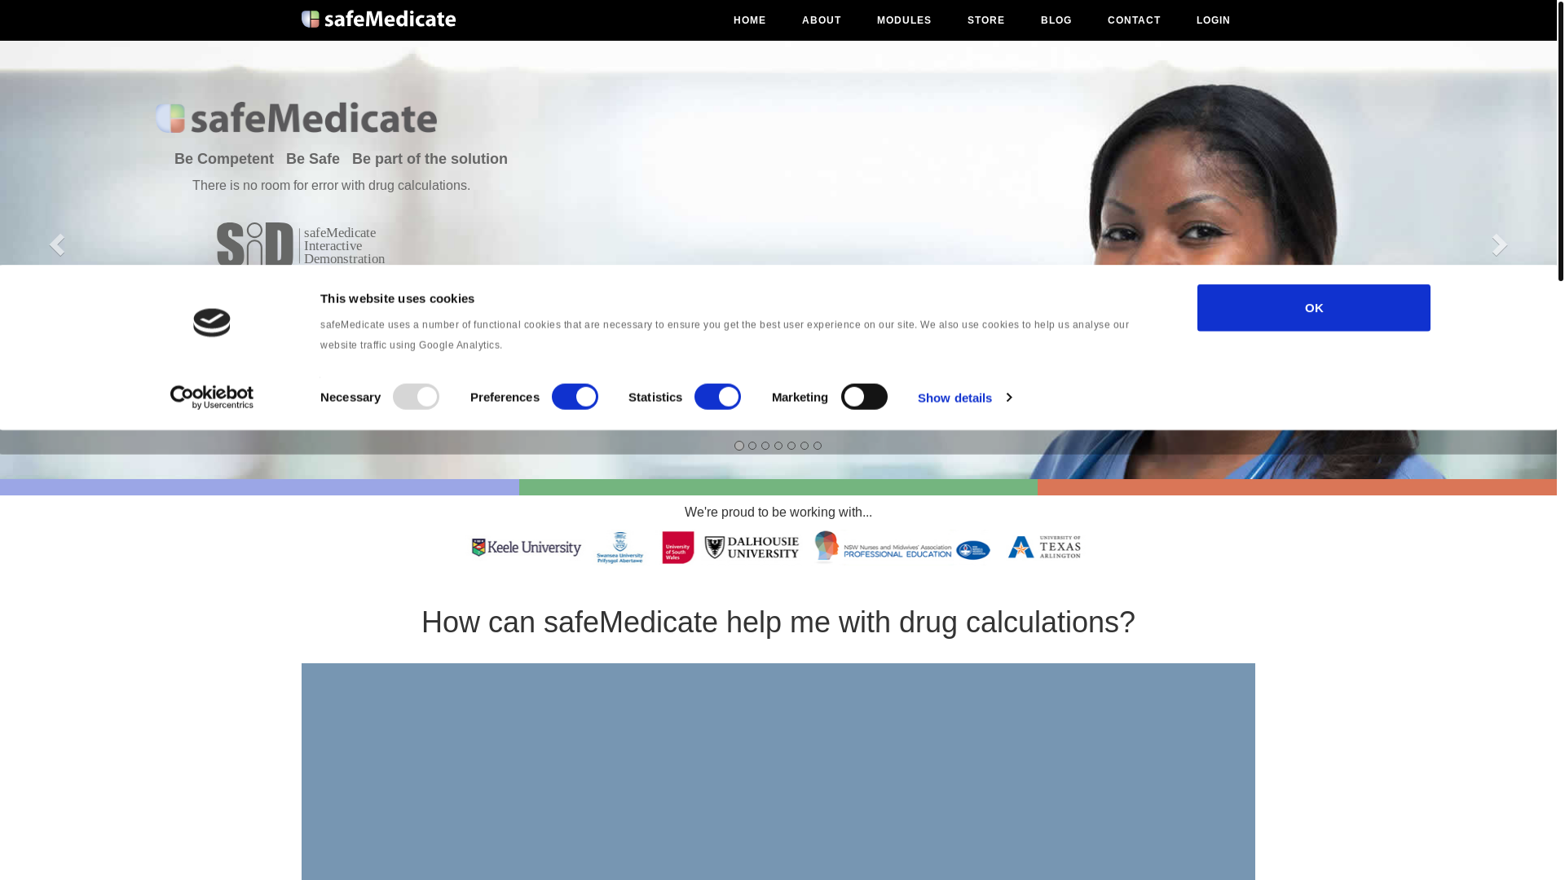Click 'We're proud to be working with...' text
This screenshot has width=1565, height=880.
click(778, 513)
